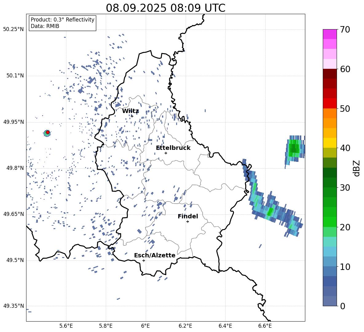Click the 6.6°E longitude label

point(265,326)
